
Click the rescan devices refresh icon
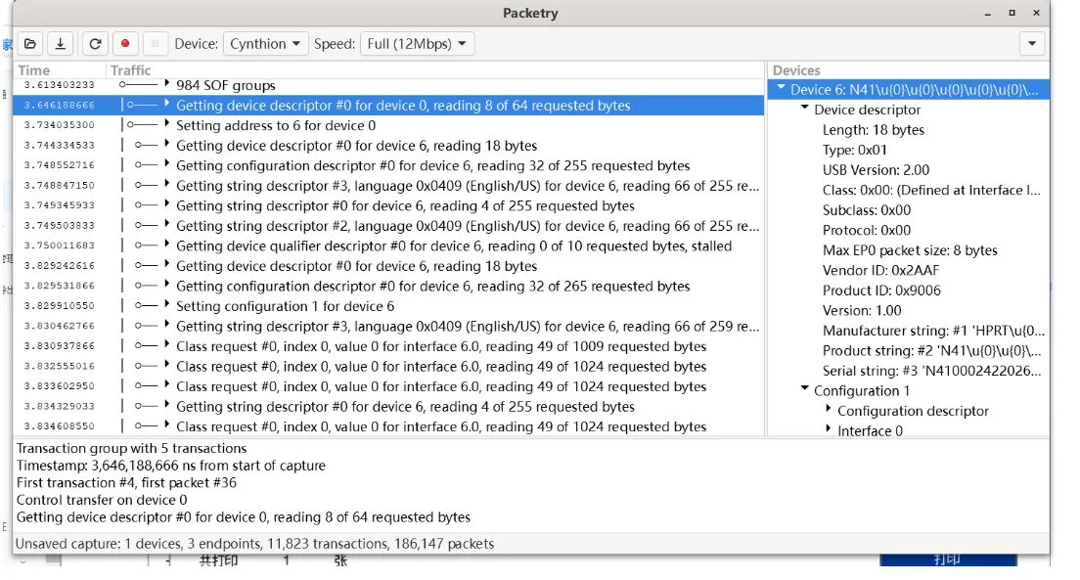(x=95, y=44)
